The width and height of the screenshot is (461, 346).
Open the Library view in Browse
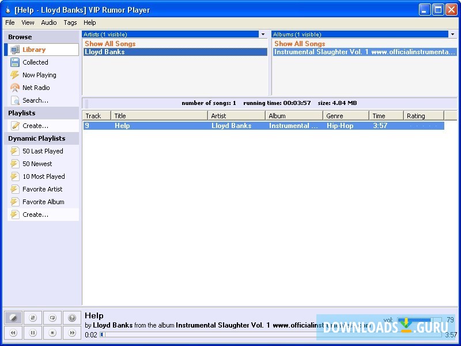pos(41,50)
